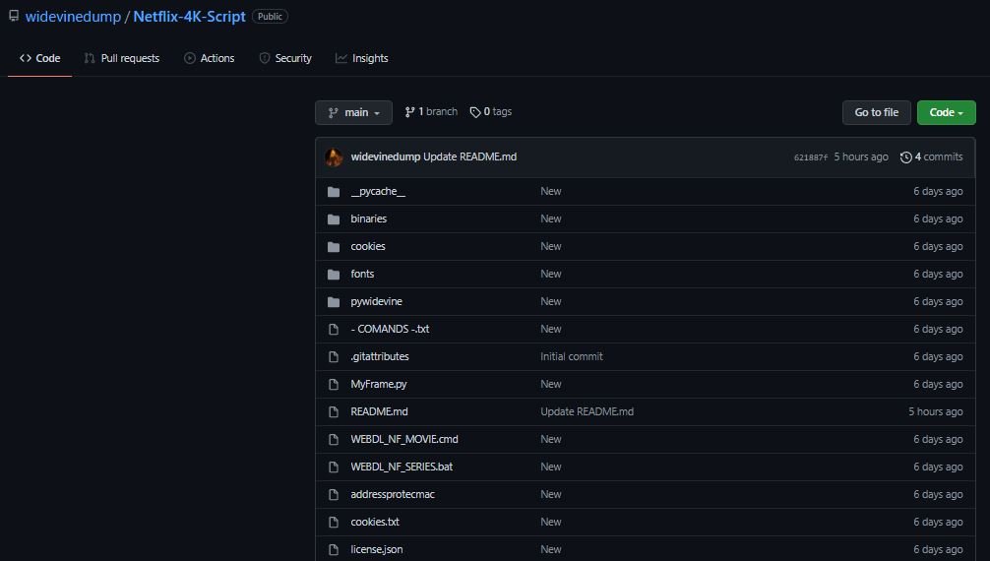Screen dimensions: 990x561
Task: Open the pywidevine folder
Action: pos(376,301)
